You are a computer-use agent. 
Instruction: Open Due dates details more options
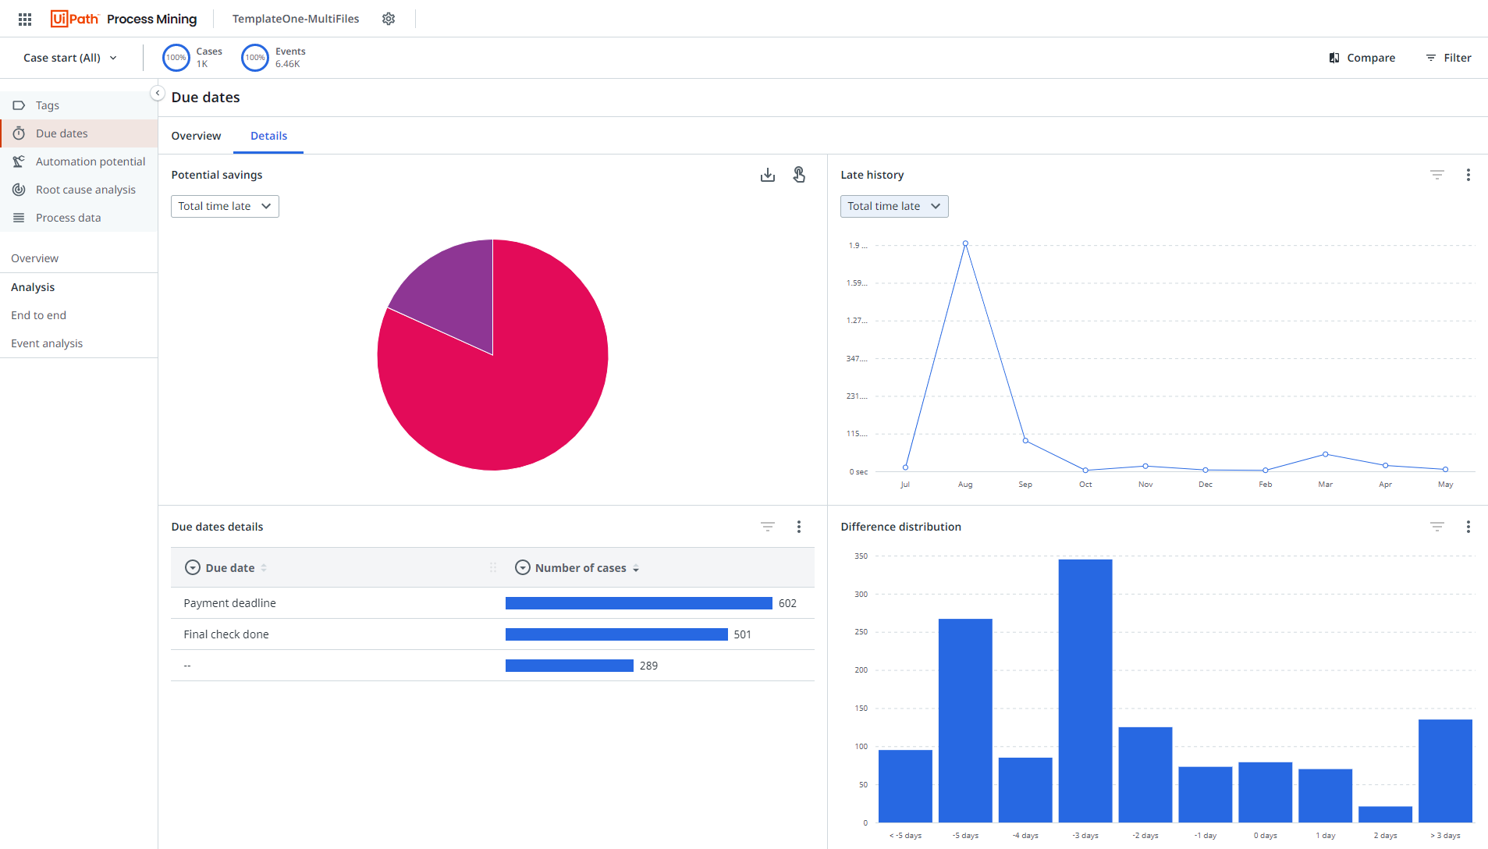tap(798, 527)
